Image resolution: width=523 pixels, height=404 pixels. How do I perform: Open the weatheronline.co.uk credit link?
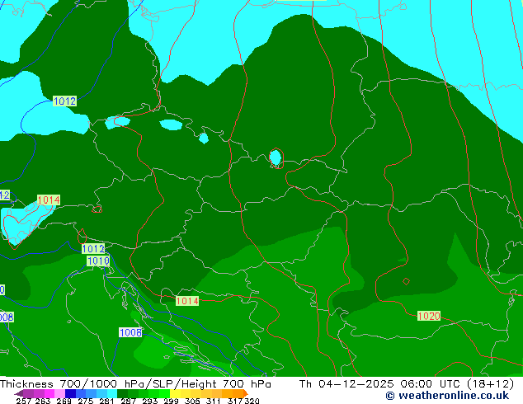[x=447, y=396]
